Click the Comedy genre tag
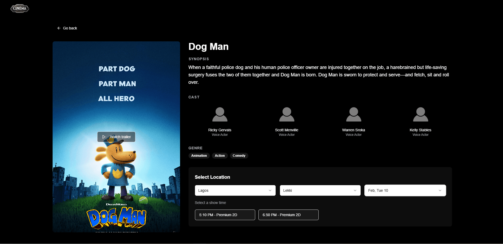The height and width of the screenshot is (244, 503). (x=239, y=156)
